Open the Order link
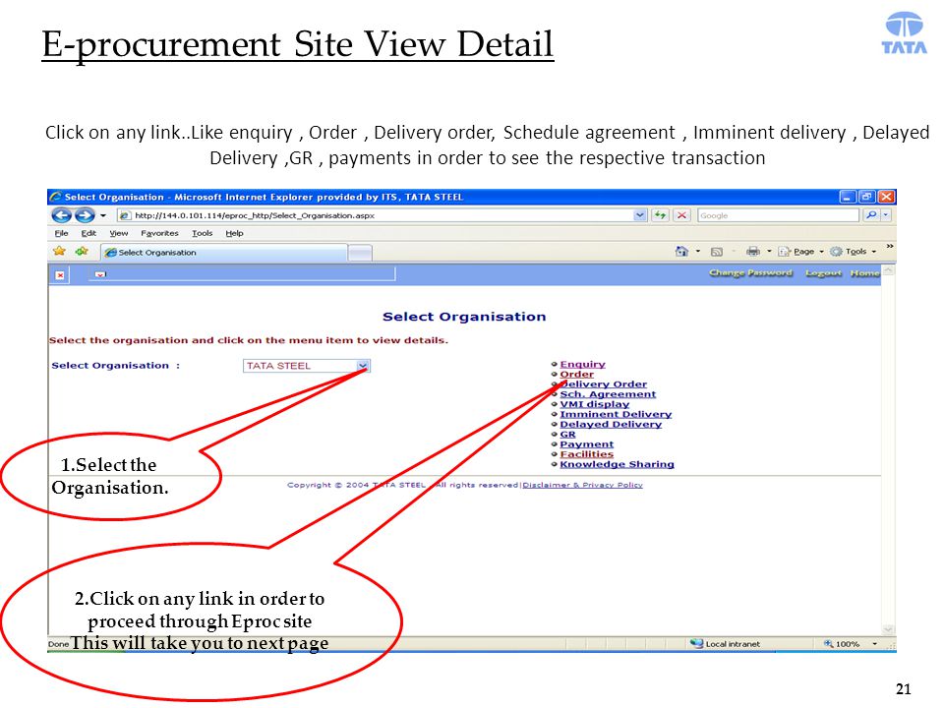 (x=577, y=375)
